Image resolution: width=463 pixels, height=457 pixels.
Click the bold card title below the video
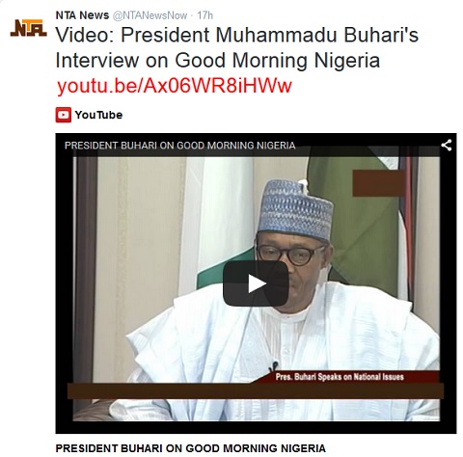(190, 448)
